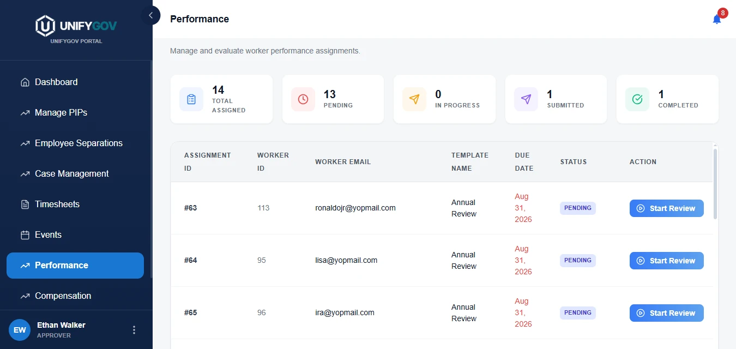Click the Status column header
This screenshot has height=349, width=736.
(574, 162)
